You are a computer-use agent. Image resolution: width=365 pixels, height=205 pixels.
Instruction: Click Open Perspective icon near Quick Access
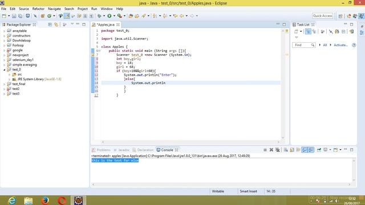click(x=340, y=16)
